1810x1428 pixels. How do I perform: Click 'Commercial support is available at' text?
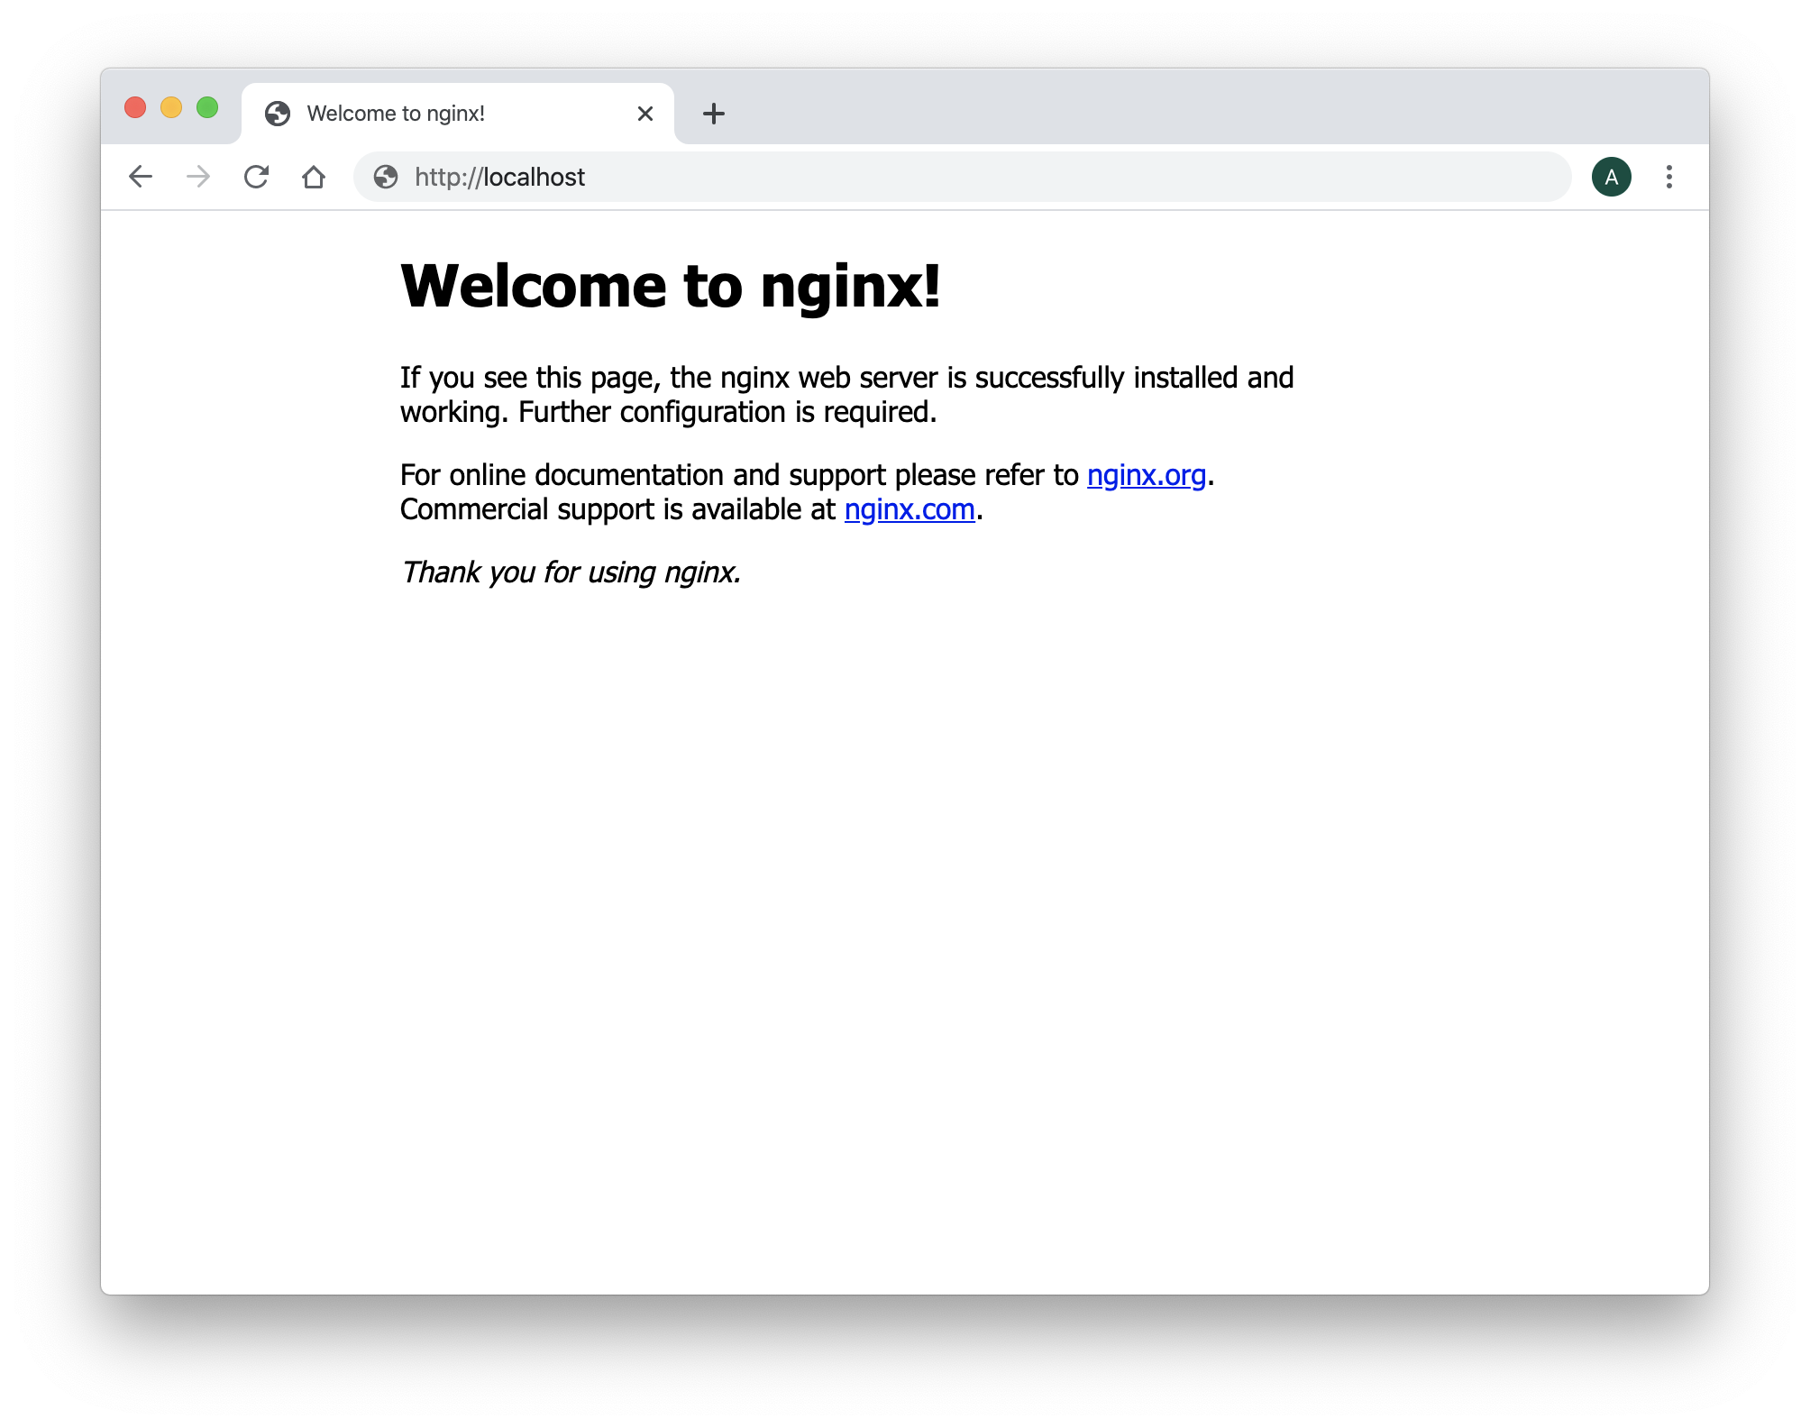618,509
